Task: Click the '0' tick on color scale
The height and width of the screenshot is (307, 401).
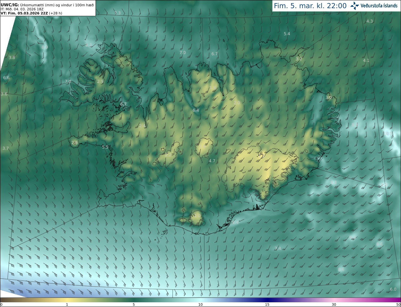Action: click(1, 304)
